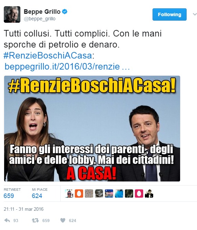Click the 21:11 - 31 mar 2016 timestamp

(x=24, y=209)
